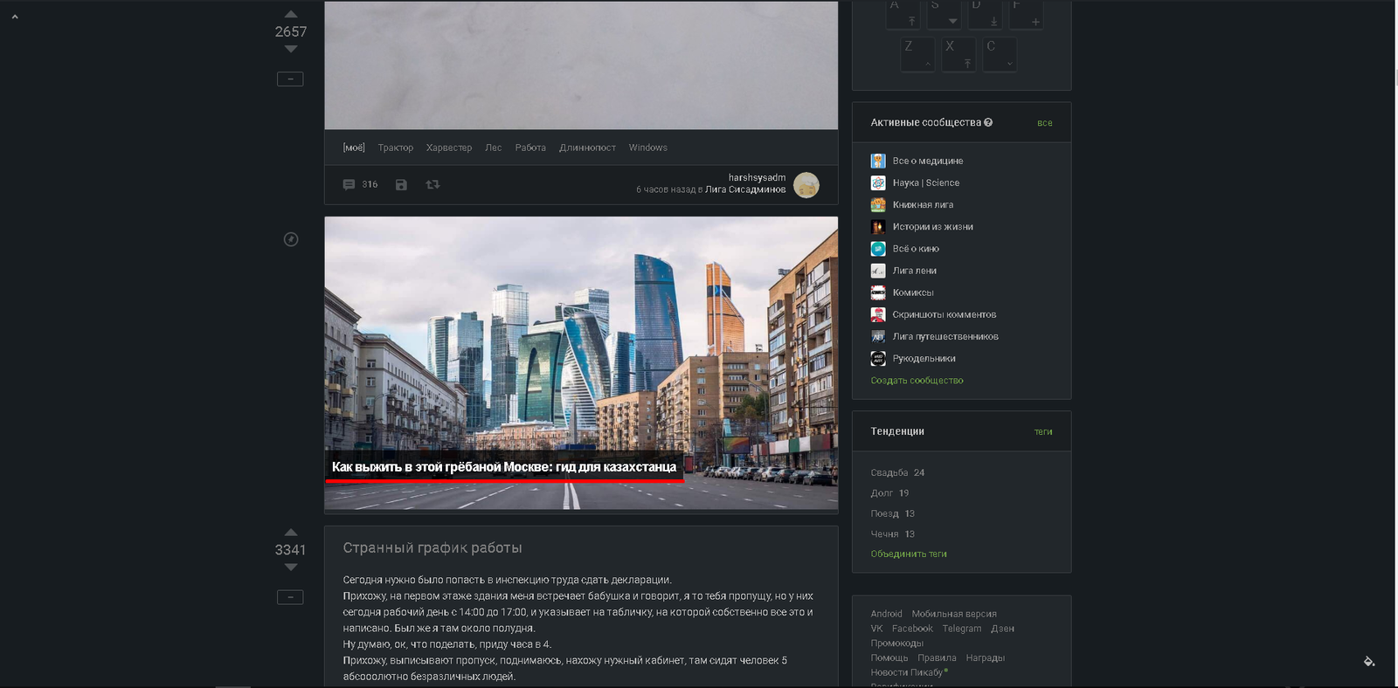This screenshot has height=688, width=1398.
Task: Click the help icon next to Активные сообщества
Action: 988,122
